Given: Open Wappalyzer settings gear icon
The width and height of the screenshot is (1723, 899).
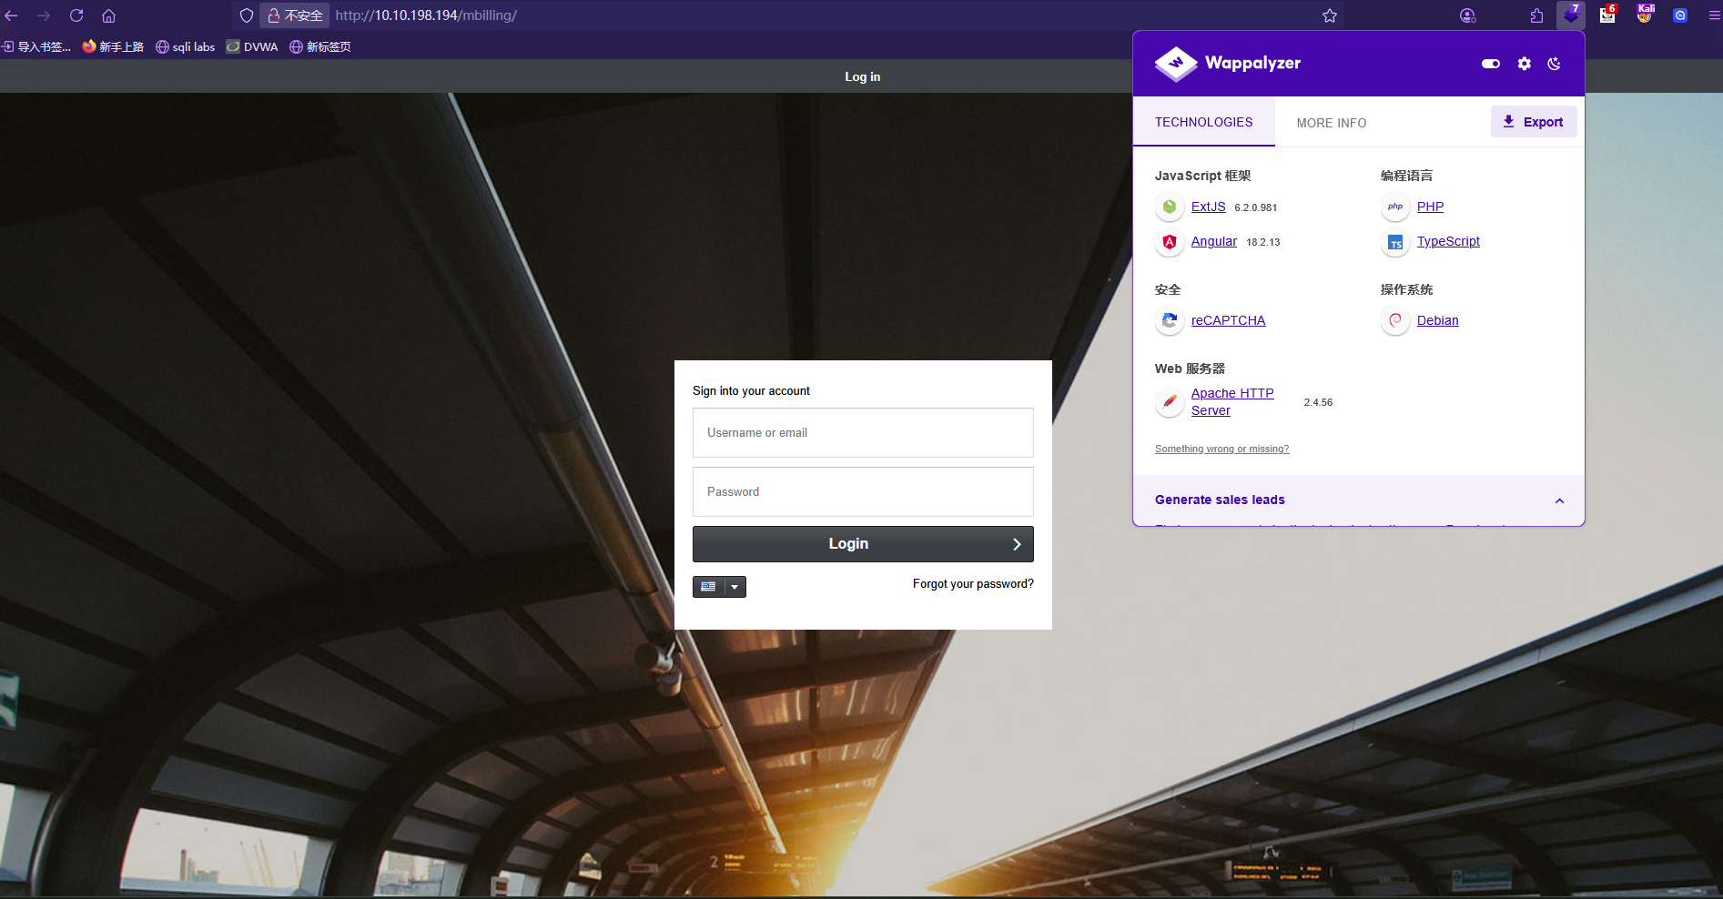Looking at the screenshot, I should tap(1524, 64).
